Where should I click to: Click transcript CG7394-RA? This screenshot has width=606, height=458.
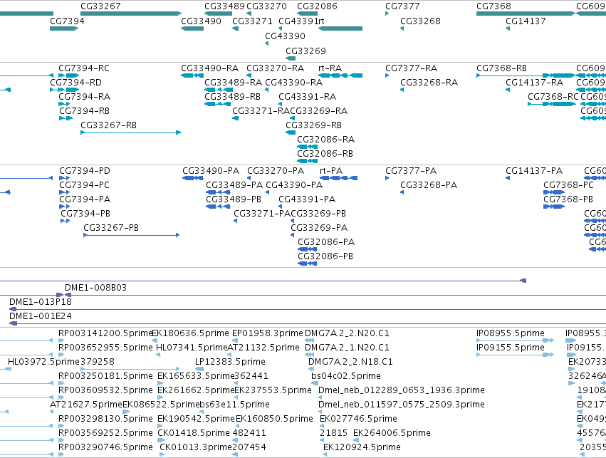(64, 104)
